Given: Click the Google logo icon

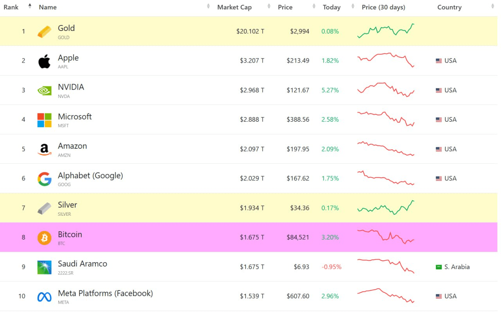Looking at the screenshot, I should tap(44, 179).
